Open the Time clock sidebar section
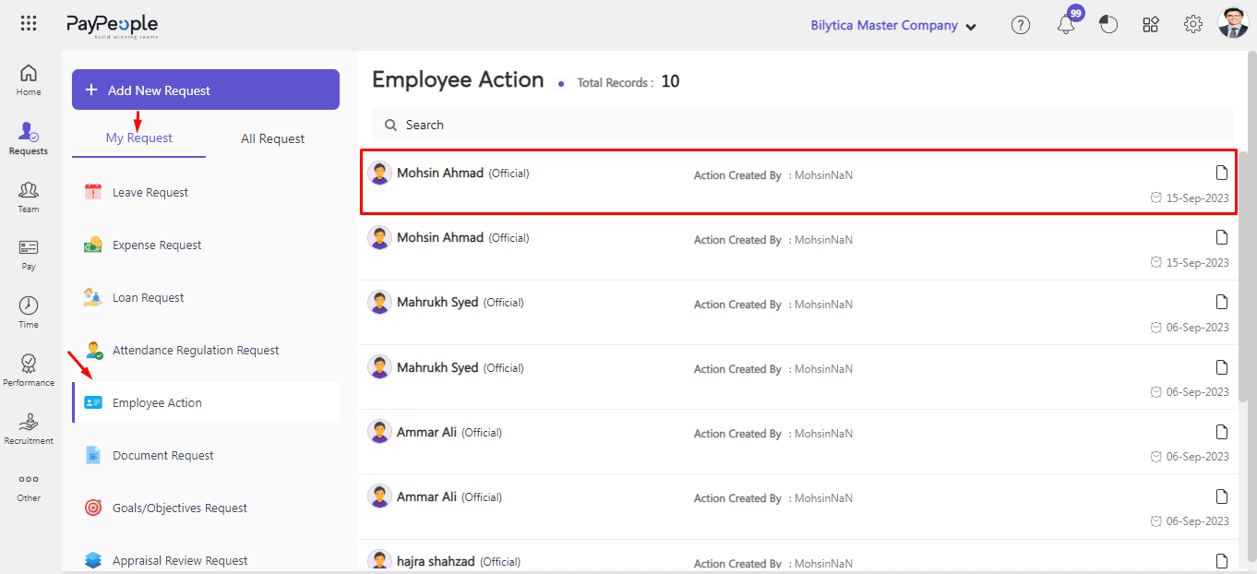This screenshot has height=574, width=1257. point(29,312)
